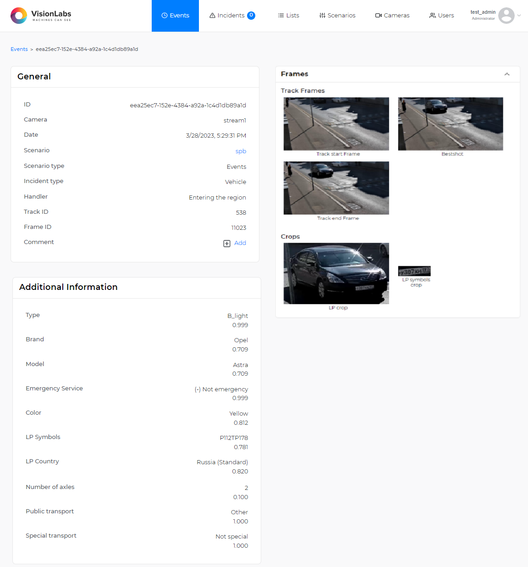The height and width of the screenshot is (567, 528).
Task: Go to the Scenarios tab
Action: pos(337,16)
